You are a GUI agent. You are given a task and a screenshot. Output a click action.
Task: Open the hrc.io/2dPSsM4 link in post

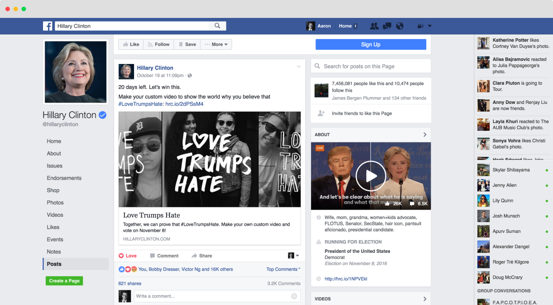click(x=184, y=104)
